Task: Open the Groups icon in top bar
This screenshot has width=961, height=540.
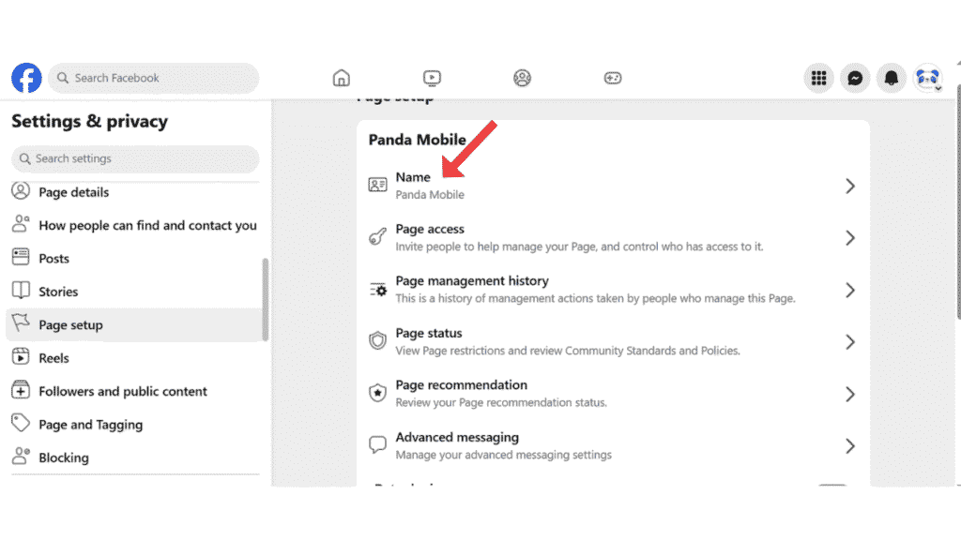Action: click(x=522, y=78)
